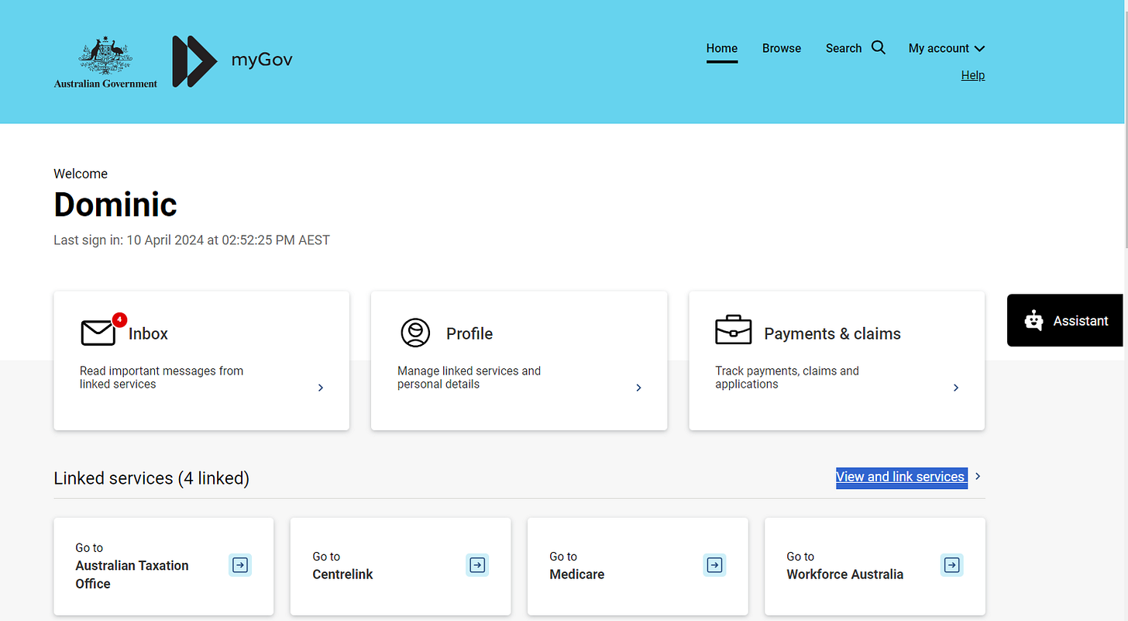Open the Inbox heading
This screenshot has height=621, width=1128.
148,333
